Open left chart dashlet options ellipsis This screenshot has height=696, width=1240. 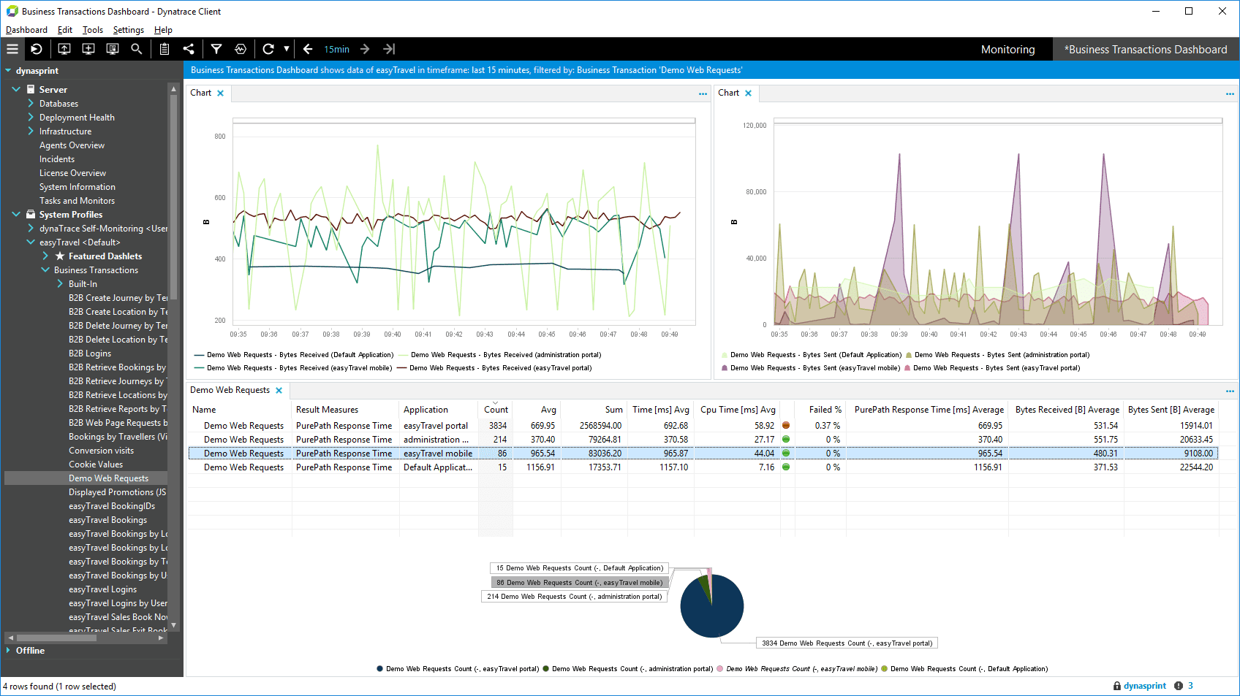point(703,94)
